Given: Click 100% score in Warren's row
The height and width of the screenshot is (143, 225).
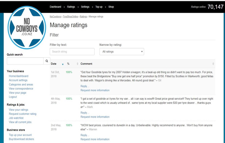Looking at the screenshot, I should 69,125.
